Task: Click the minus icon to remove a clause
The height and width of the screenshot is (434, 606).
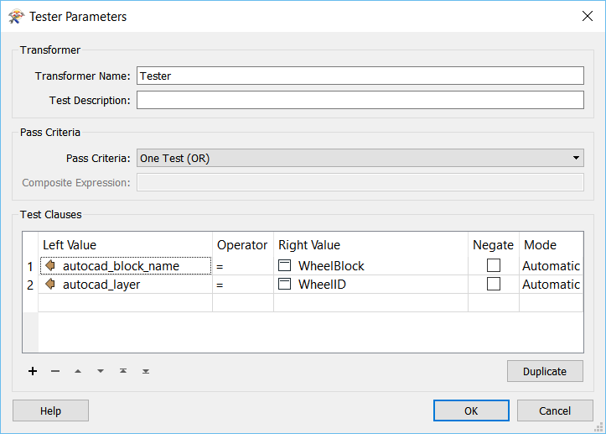Action: coord(55,371)
